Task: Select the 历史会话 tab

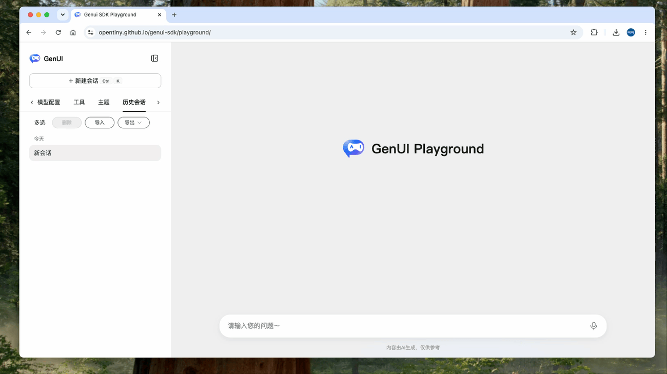Action: tap(134, 102)
